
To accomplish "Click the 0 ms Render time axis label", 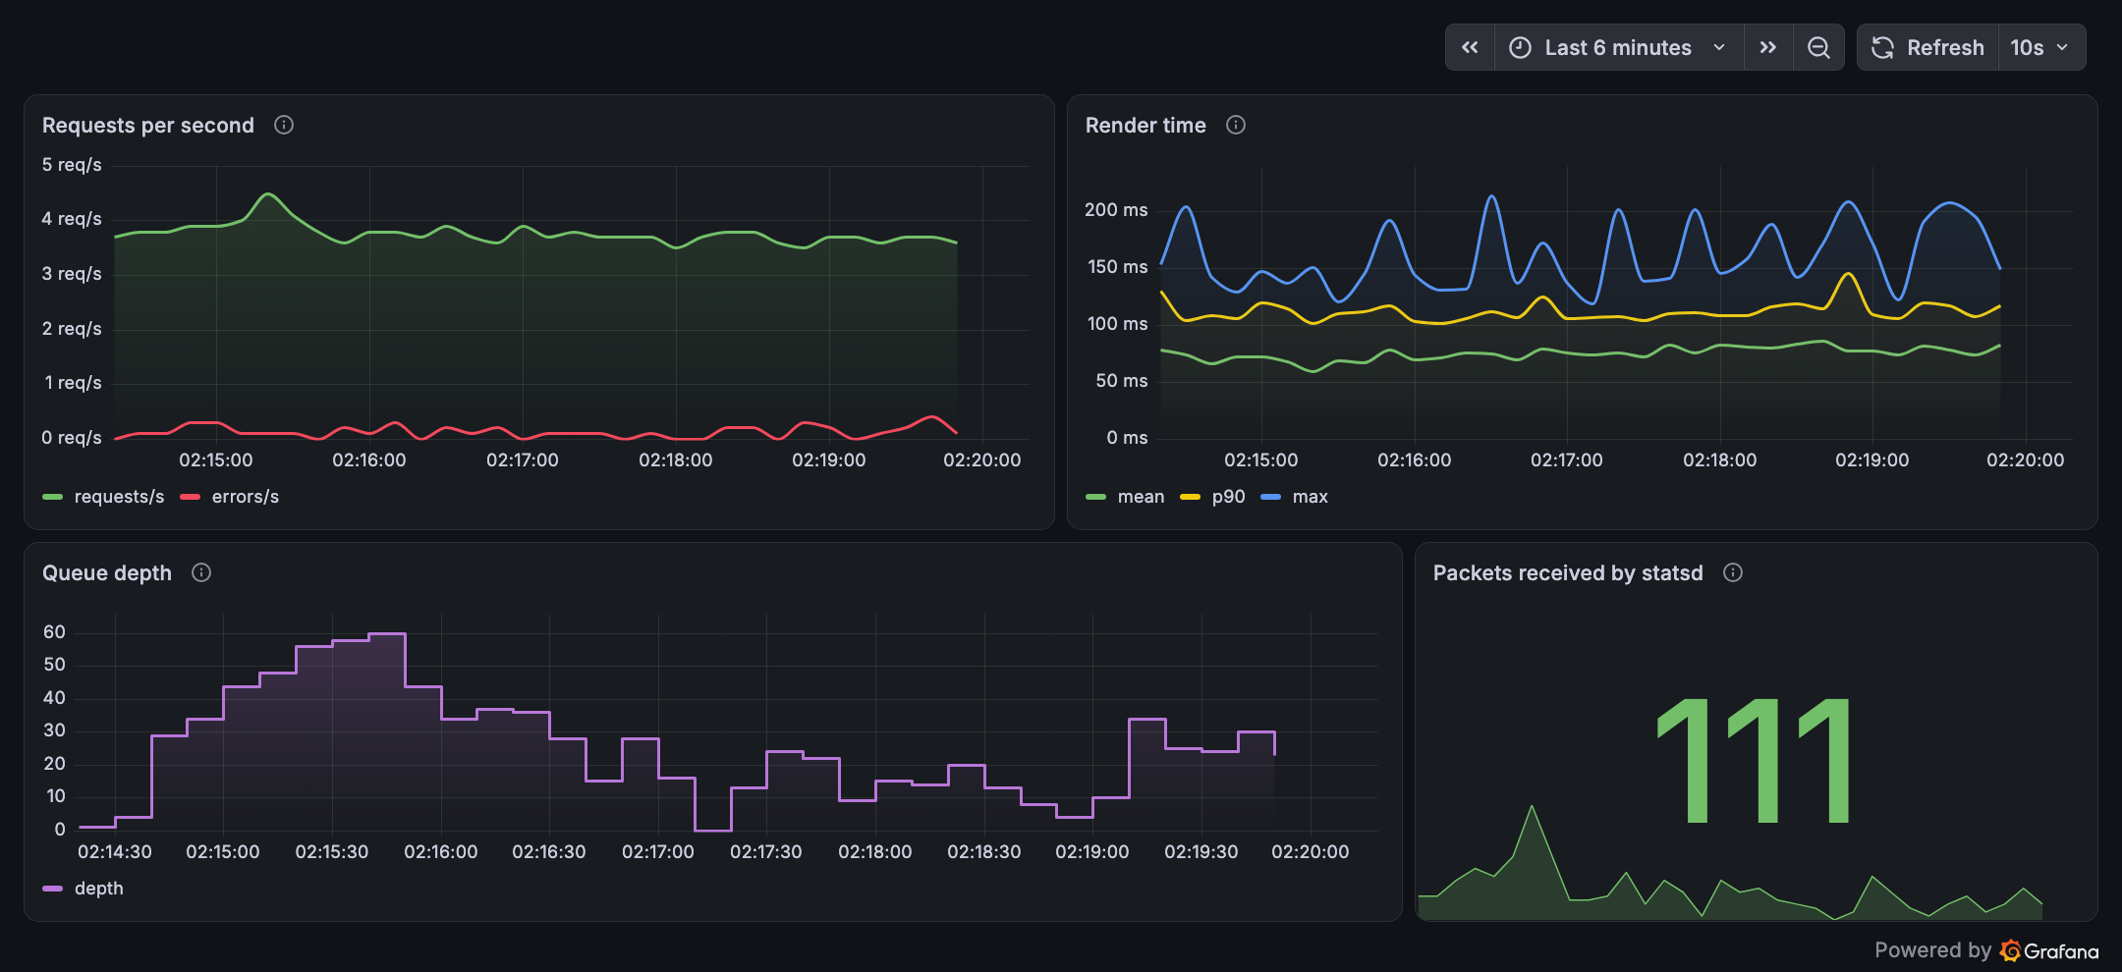I will coord(1127,438).
